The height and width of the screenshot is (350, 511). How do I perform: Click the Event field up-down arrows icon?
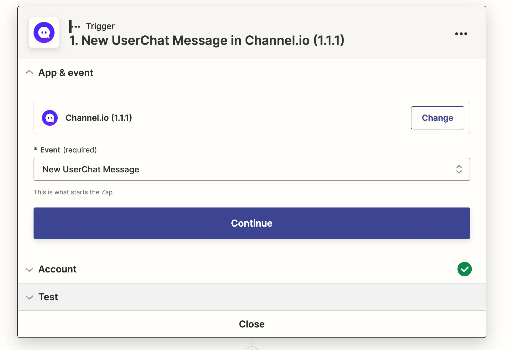[459, 169]
